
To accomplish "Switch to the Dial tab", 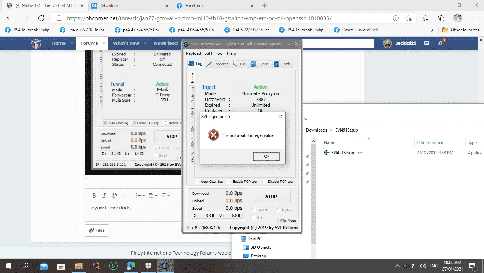I will (x=240, y=64).
